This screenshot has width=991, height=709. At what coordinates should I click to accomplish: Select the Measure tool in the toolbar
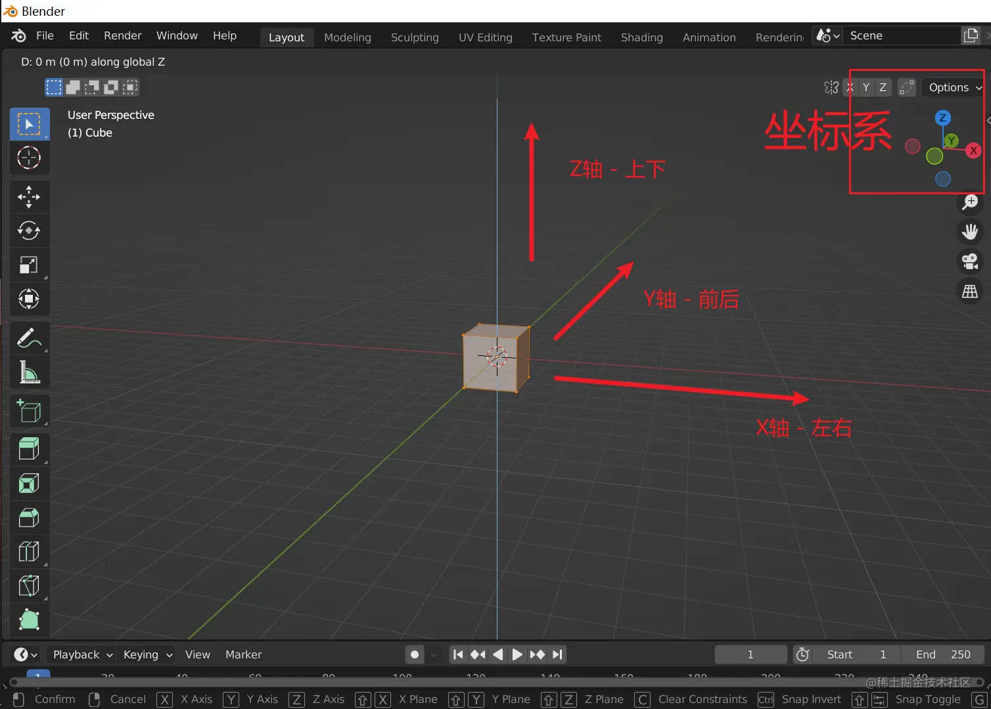tap(29, 372)
